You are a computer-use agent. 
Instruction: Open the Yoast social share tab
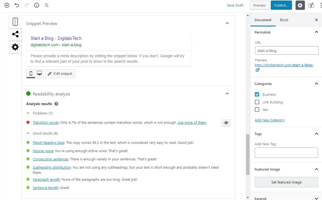(15, 34)
